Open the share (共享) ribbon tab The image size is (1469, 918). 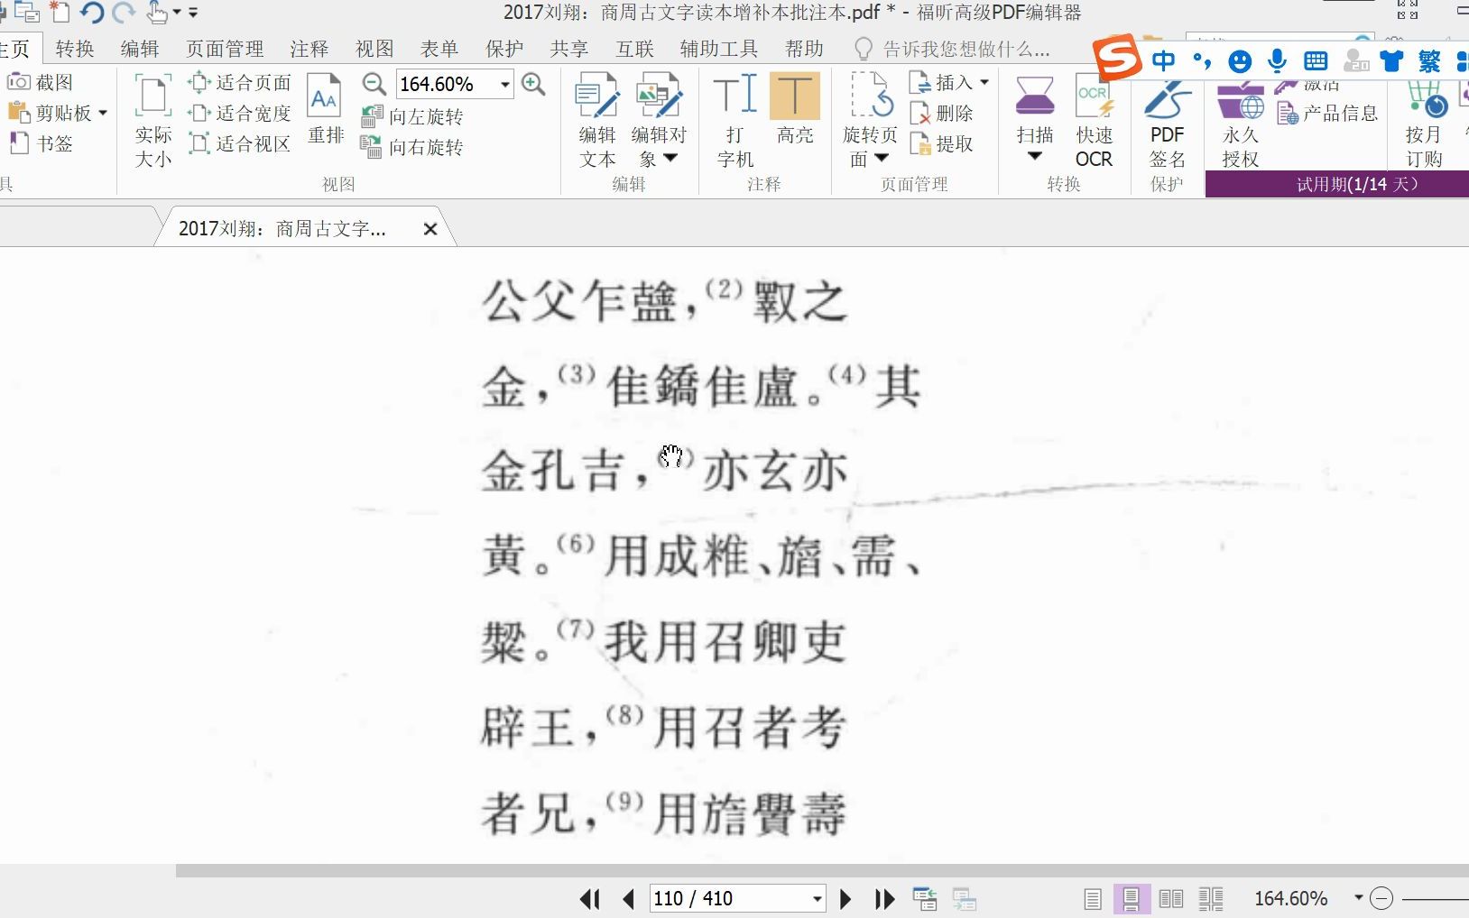(x=569, y=49)
